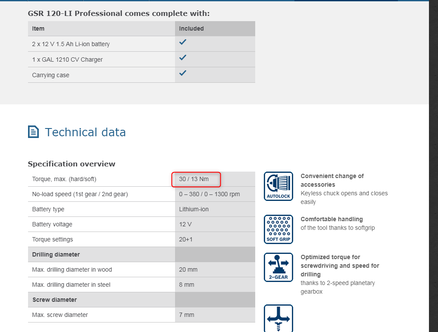Click the '8 mm' value

(x=187, y=285)
